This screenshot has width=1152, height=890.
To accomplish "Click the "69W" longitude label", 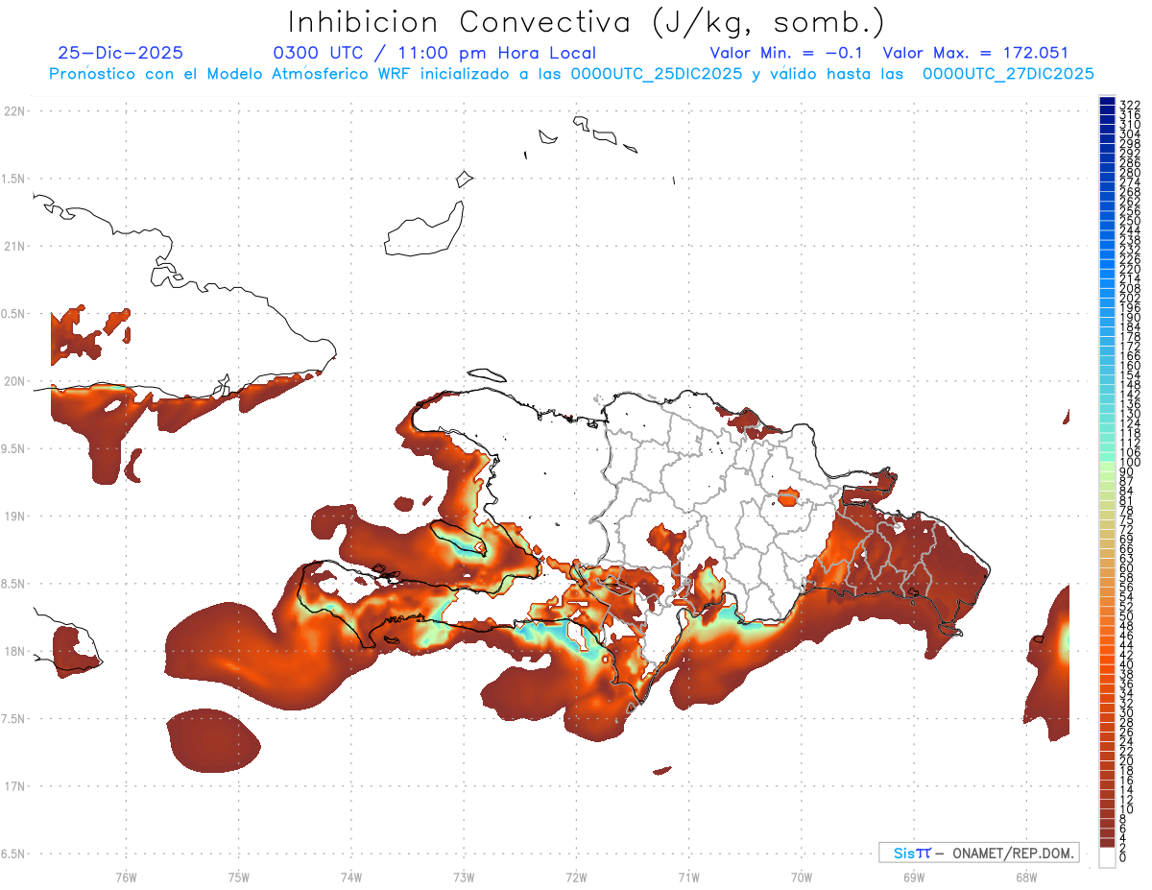I will [913, 876].
